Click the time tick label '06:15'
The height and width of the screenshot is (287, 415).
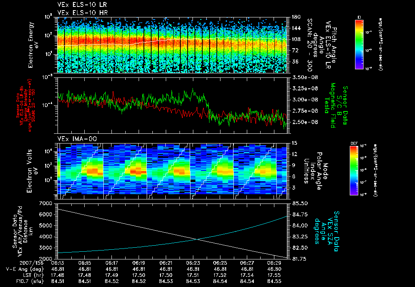point(84,264)
